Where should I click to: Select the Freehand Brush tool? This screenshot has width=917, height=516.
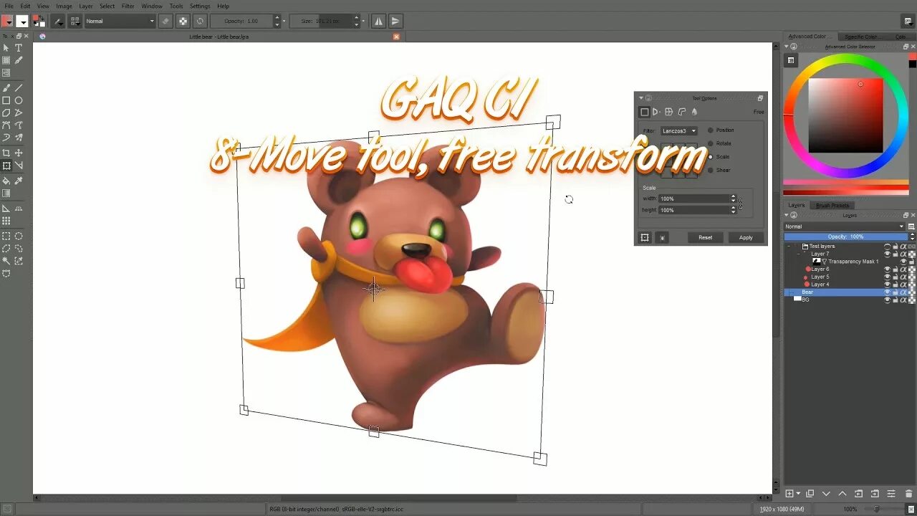(x=6, y=87)
